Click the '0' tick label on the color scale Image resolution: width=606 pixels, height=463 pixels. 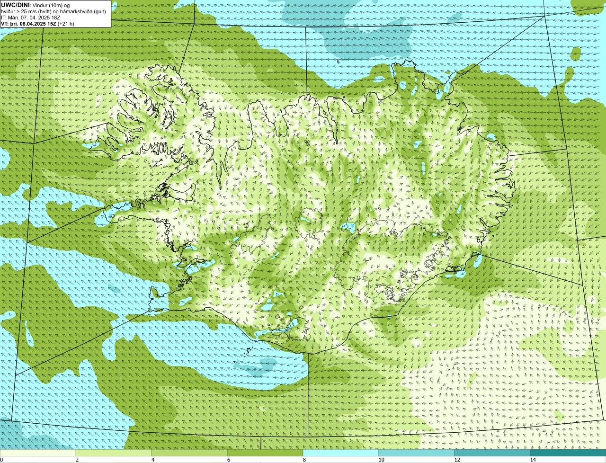pos(1,460)
